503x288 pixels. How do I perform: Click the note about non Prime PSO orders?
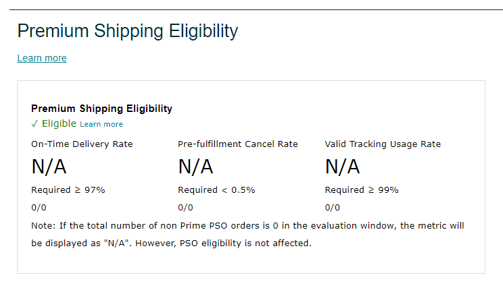(x=247, y=225)
